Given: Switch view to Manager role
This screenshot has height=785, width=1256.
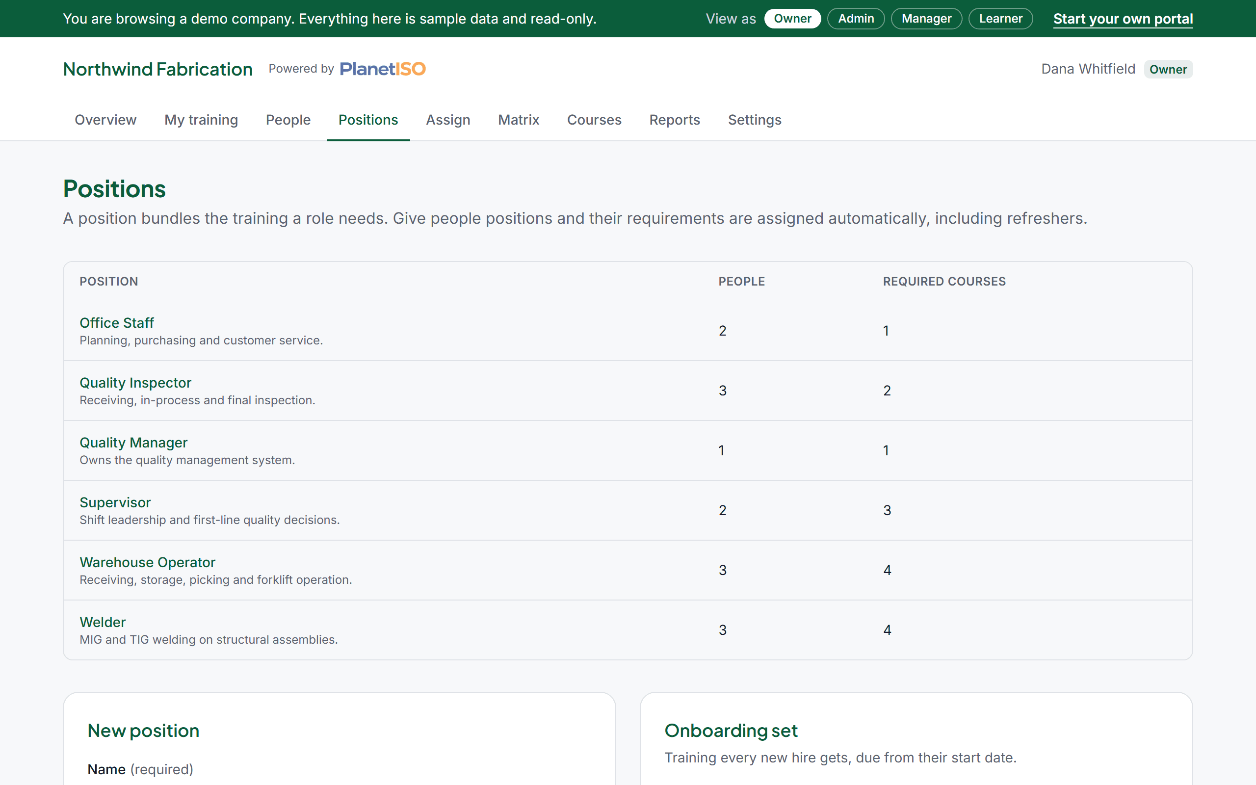Looking at the screenshot, I should (926, 19).
